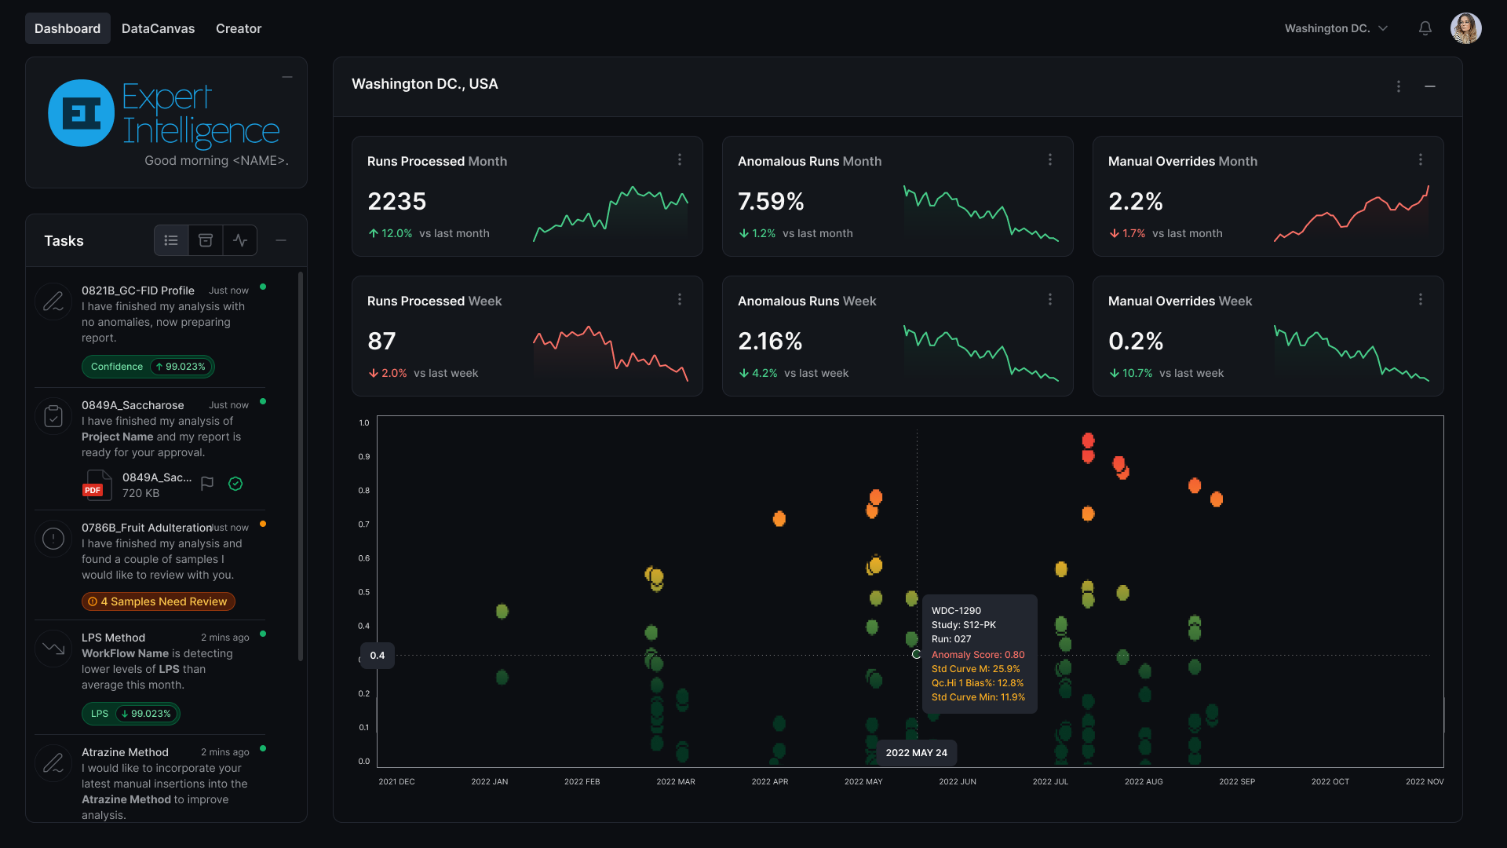Open Manual Overrides Month options menu

click(x=1421, y=159)
